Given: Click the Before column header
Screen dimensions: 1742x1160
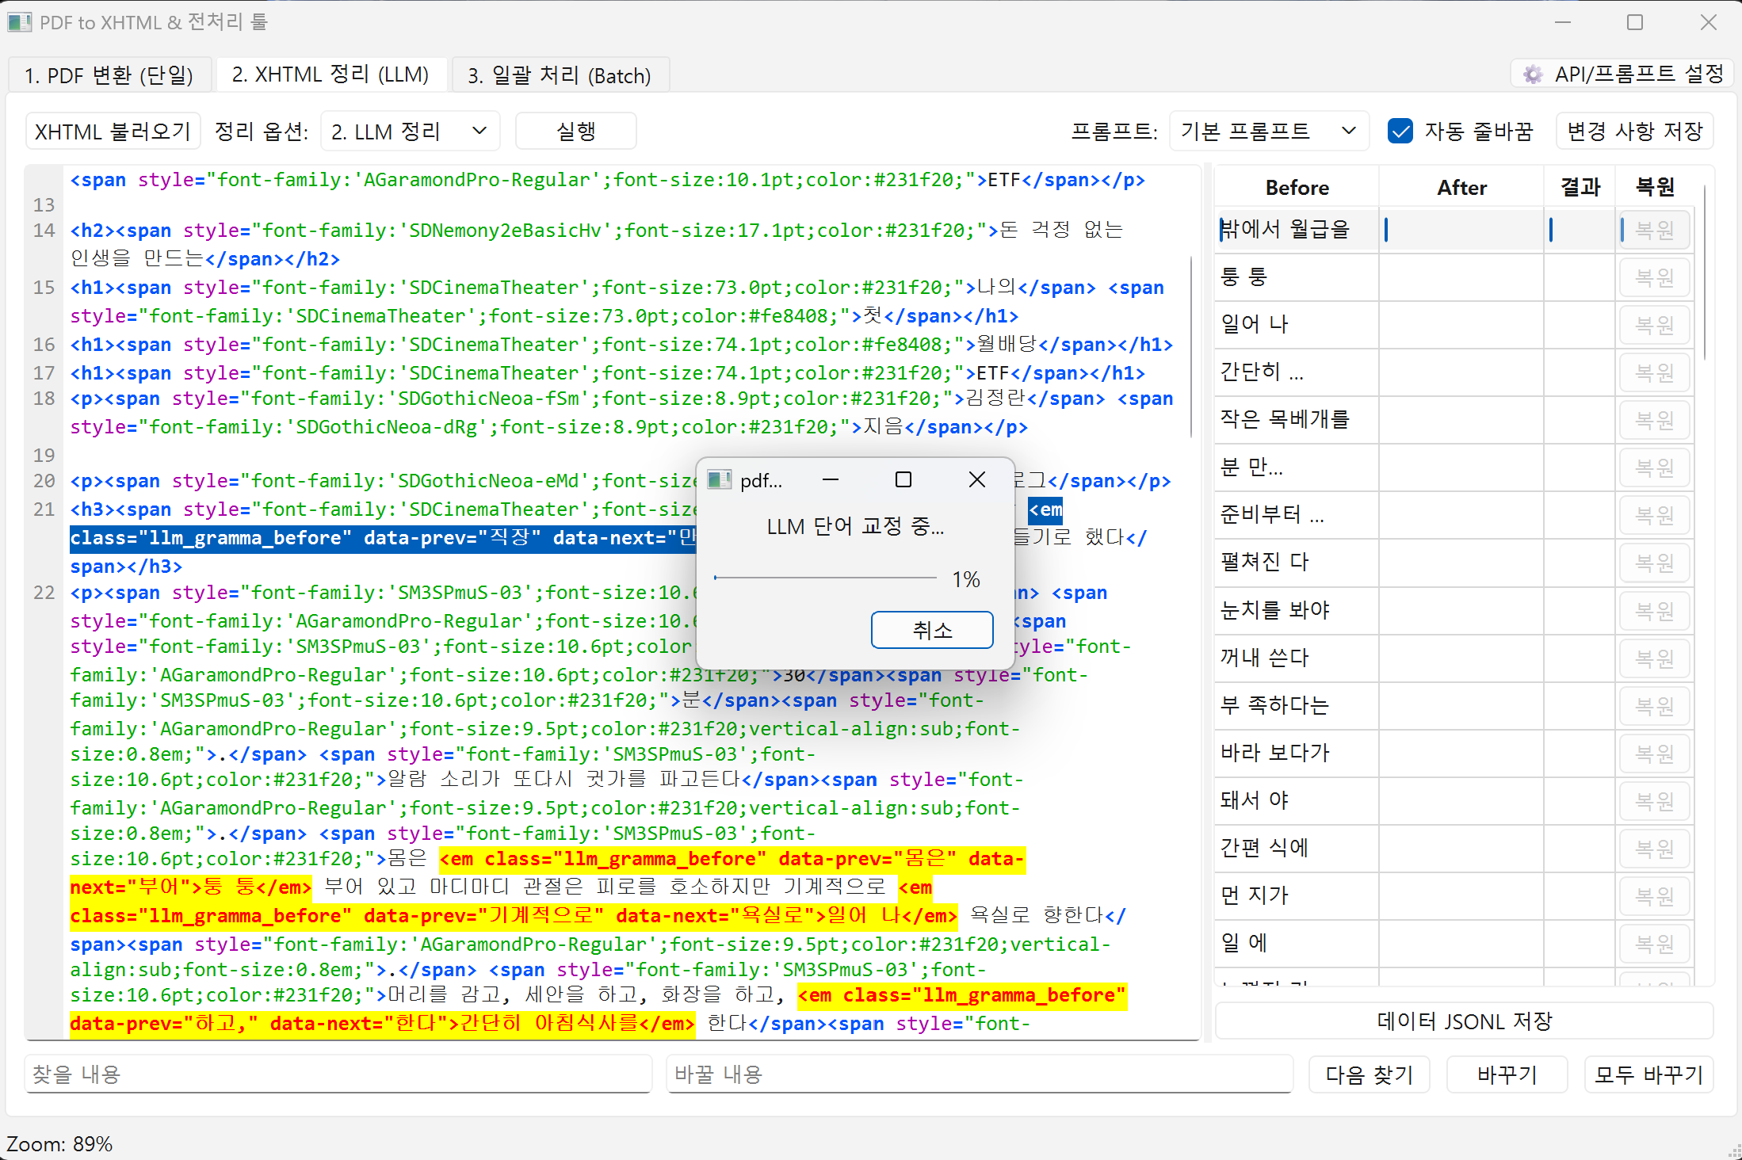Looking at the screenshot, I should pos(1297,188).
